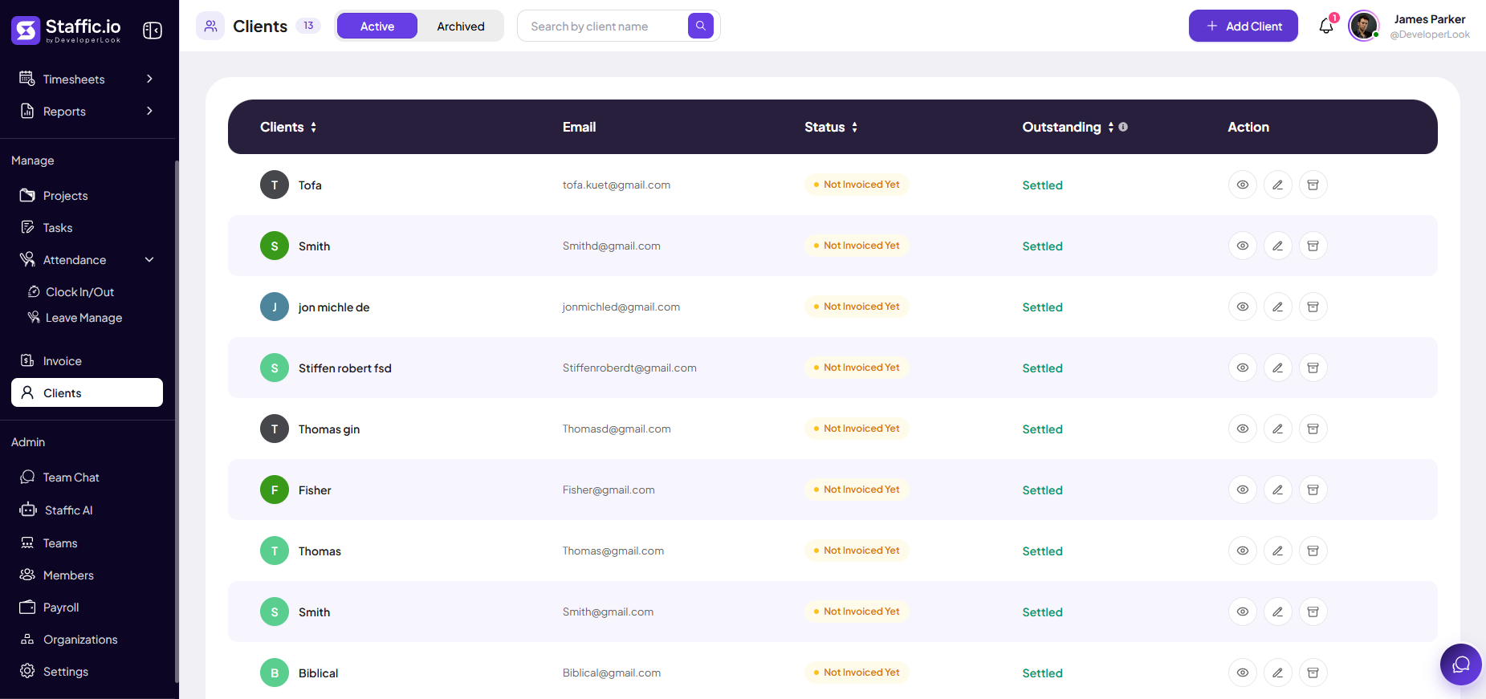The image size is (1486, 699).
Task: View details for client Biblical
Action: click(x=1243, y=673)
